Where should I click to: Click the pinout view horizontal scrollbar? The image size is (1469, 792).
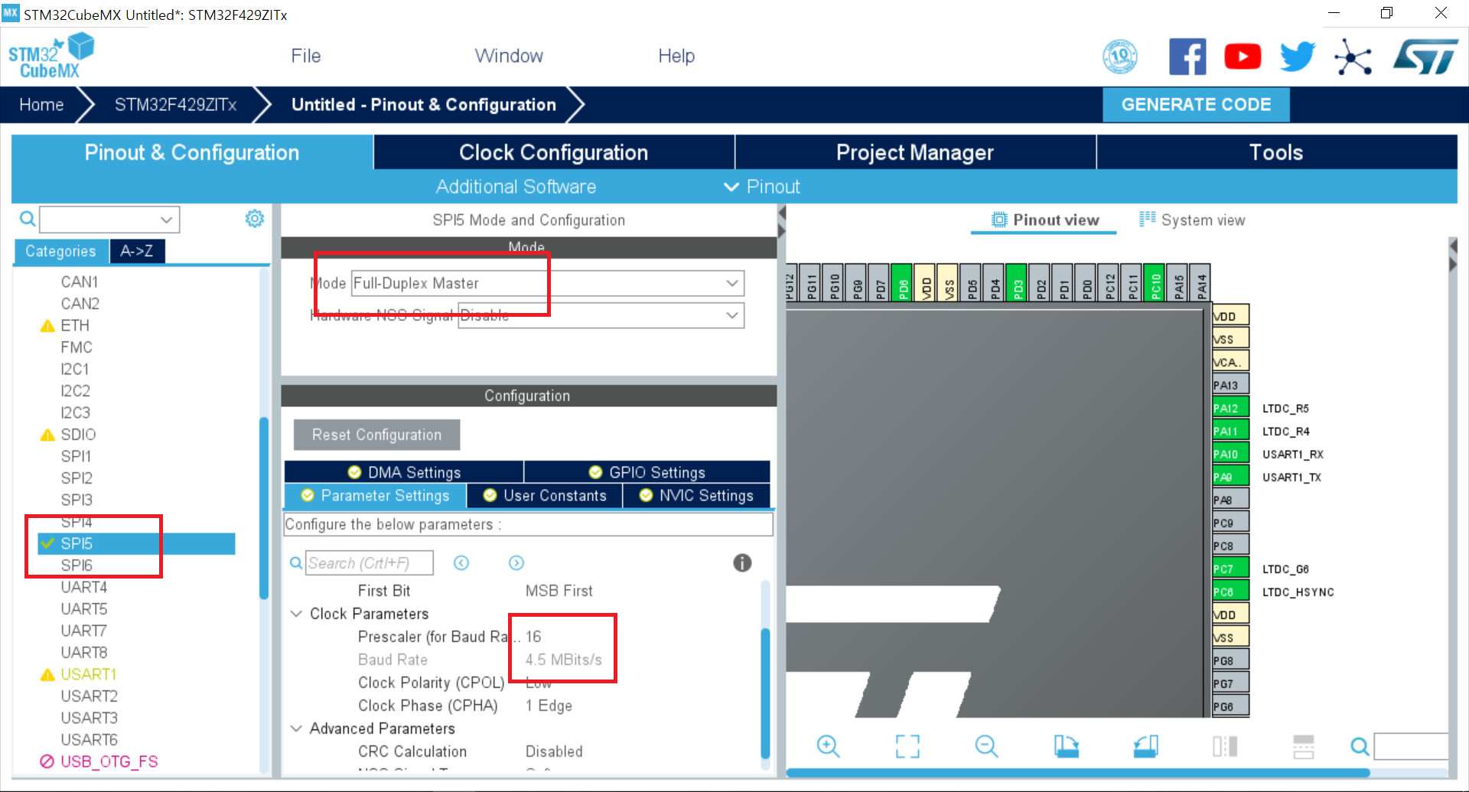pyautogui.click(x=1078, y=773)
